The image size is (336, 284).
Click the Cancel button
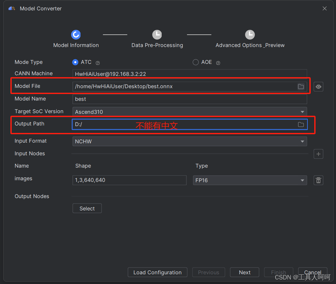tap(313, 272)
